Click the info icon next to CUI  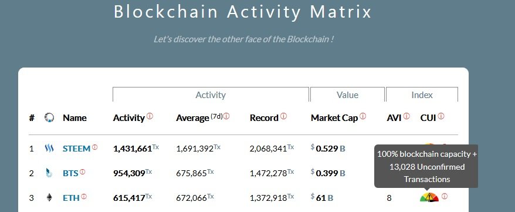tap(441, 116)
